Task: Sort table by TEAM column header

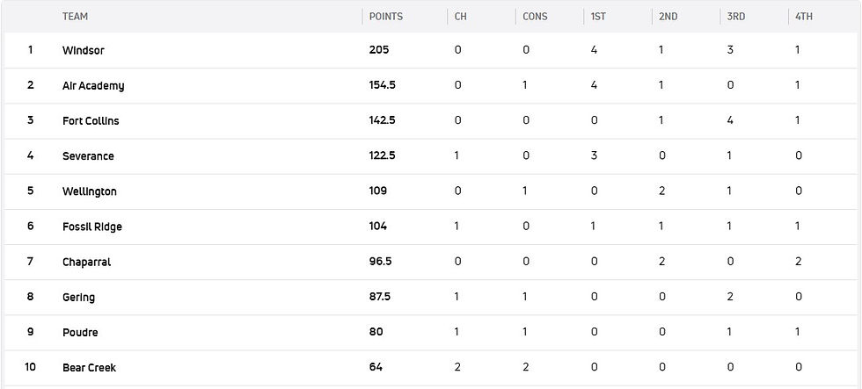Action: tap(75, 17)
